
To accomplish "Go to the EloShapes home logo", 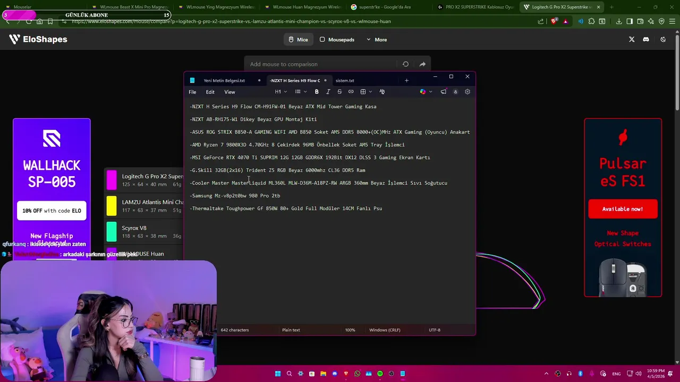I will pyautogui.click(x=38, y=39).
